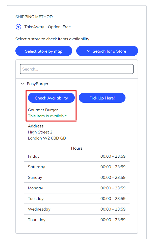Image resolution: width=152 pixels, height=239 pixels.
Task: Click the Monday opening hours entry
Action: pos(77,188)
